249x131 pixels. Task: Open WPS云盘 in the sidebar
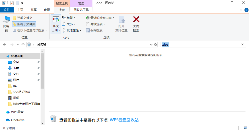[17, 112]
